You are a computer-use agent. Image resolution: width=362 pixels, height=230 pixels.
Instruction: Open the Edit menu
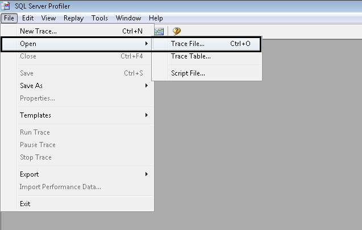[x=28, y=18]
